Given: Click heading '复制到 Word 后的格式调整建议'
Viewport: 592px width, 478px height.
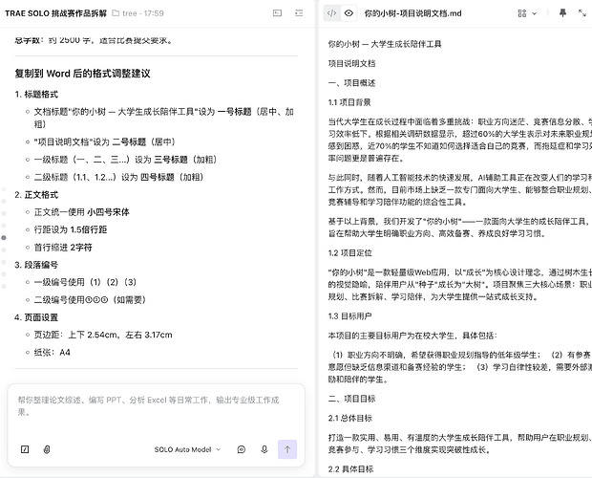Looking at the screenshot, I should point(83,74).
